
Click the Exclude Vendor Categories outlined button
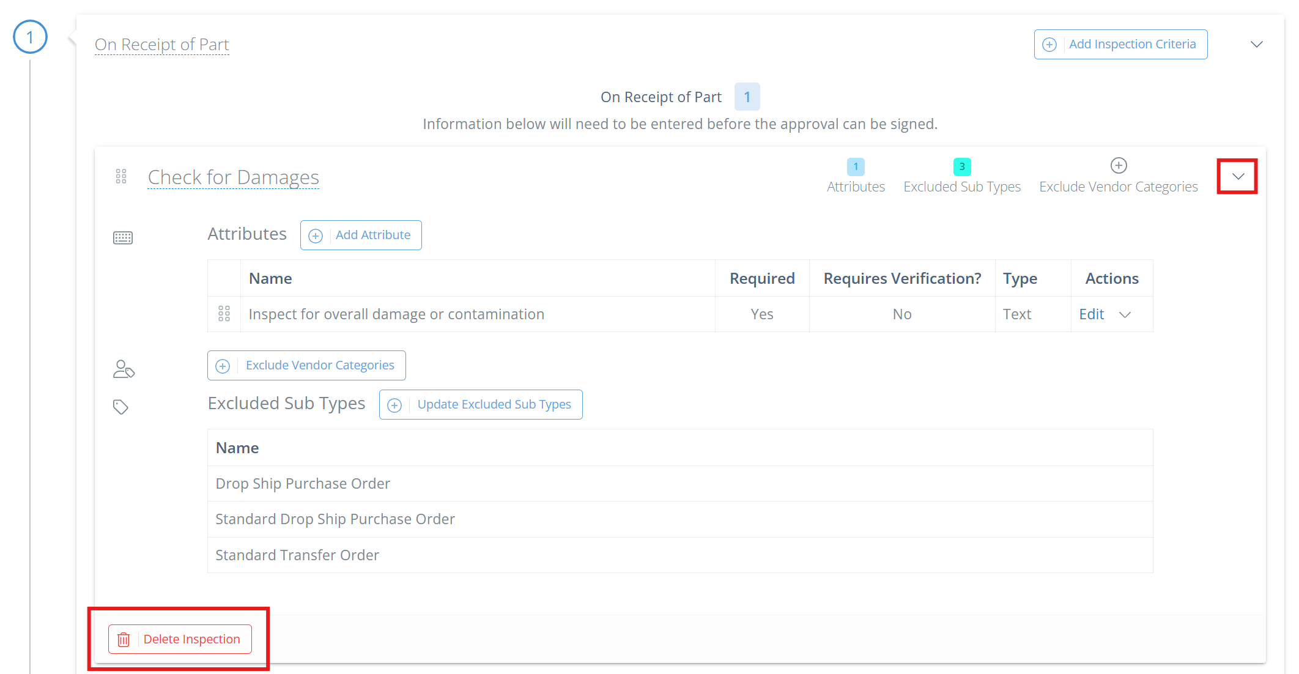(x=306, y=365)
